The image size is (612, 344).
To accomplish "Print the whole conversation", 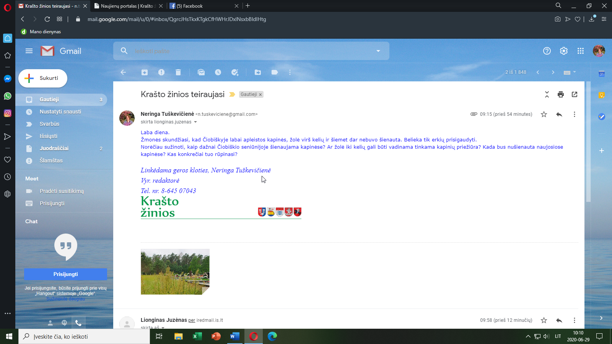I will [561, 94].
